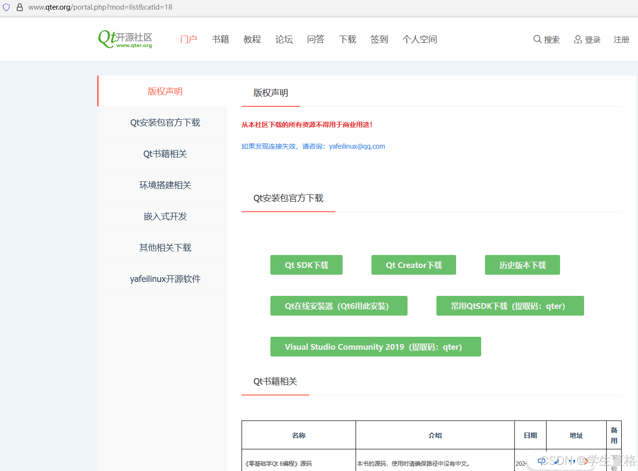The height and width of the screenshot is (471, 638).
Task: Click the 登录 link
Action: click(x=592, y=39)
